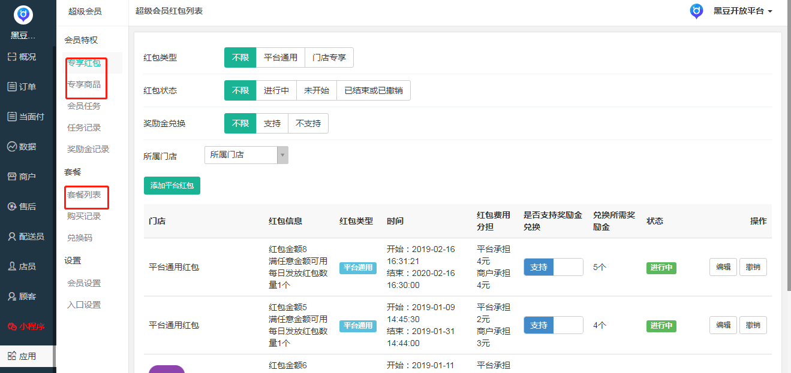Image resolution: width=791 pixels, height=373 pixels.
Task: Set 红包状态 filter to 未开始
Action: tap(317, 90)
